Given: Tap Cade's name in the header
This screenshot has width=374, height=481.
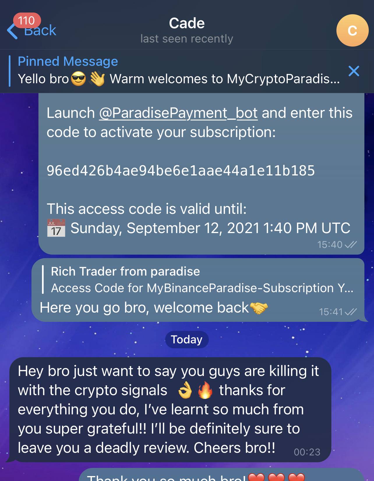Looking at the screenshot, I should pos(187,23).
